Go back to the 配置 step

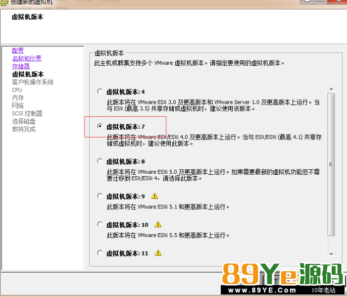(18, 50)
